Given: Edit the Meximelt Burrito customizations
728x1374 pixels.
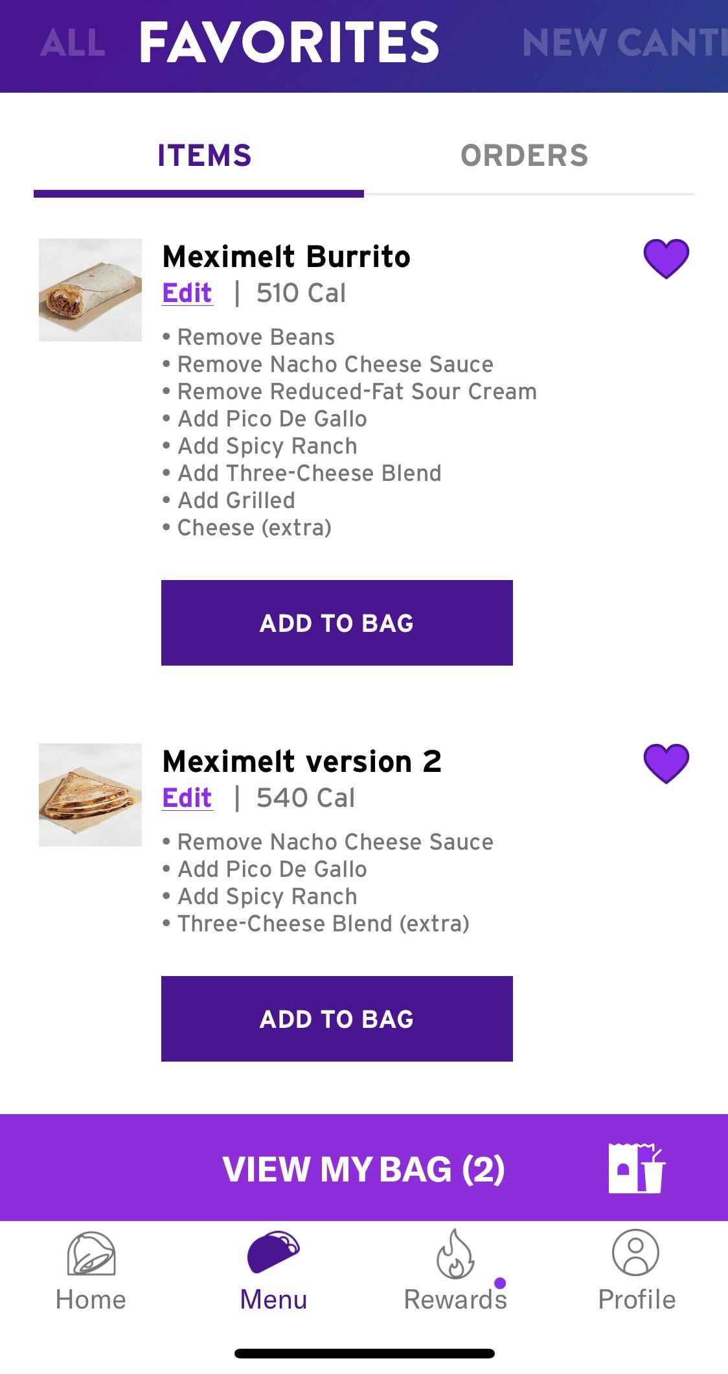Looking at the screenshot, I should pyautogui.click(x=187, y=294).
